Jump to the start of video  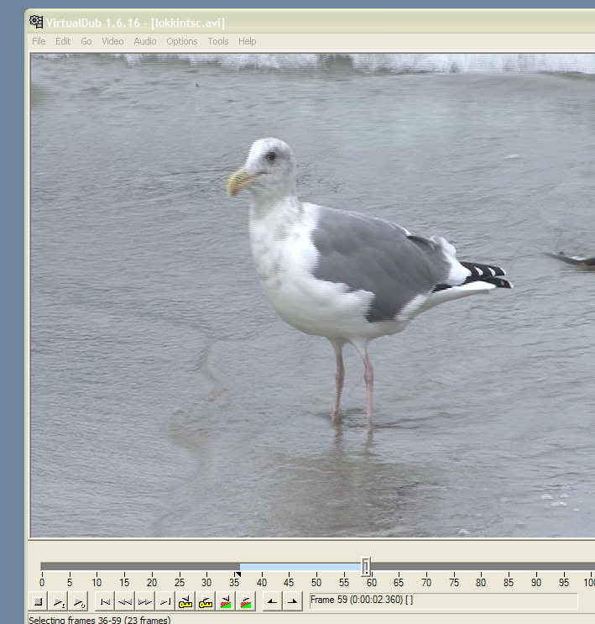[x=105, y=601]
